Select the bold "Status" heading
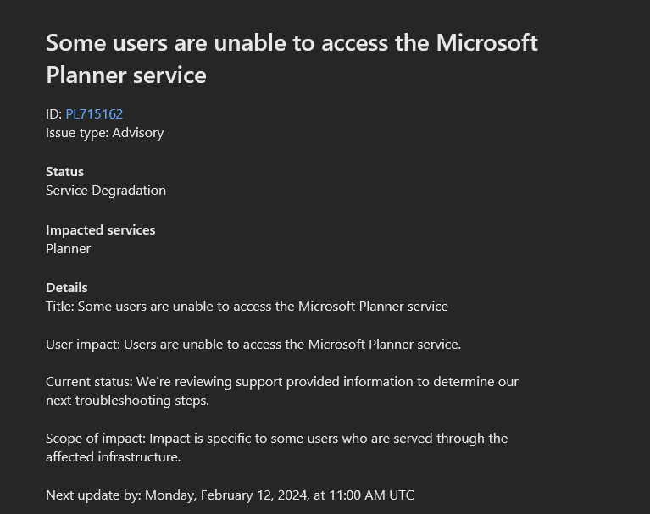 [x=64, y=171]
